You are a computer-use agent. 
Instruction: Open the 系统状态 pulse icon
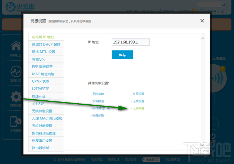pos(16,71)
